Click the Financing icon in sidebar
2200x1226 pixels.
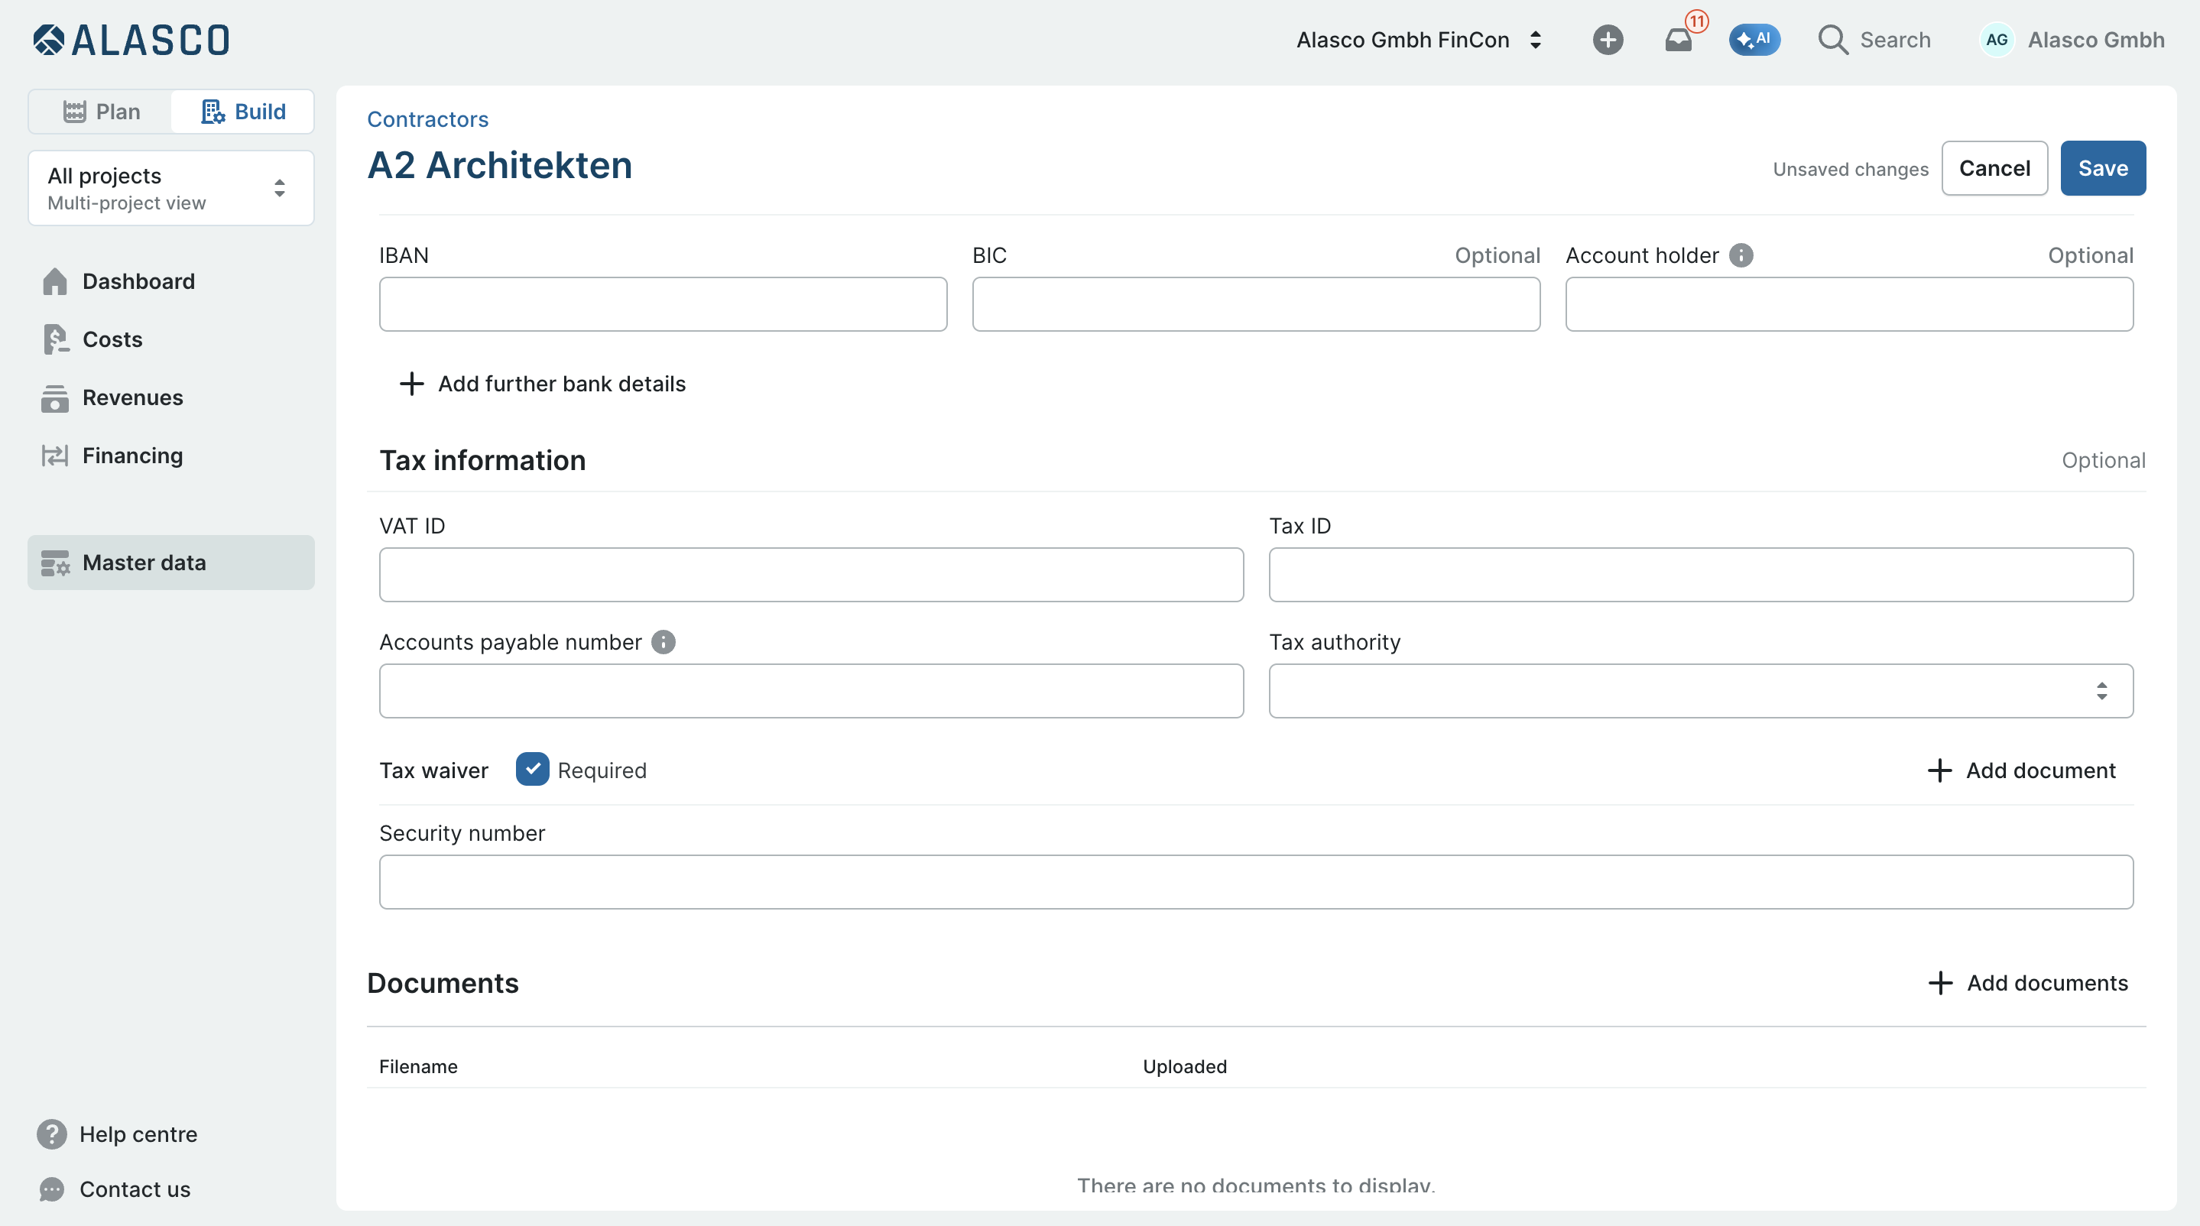tap(55, 456)
